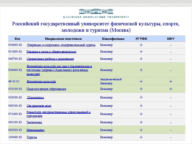The height and width of the screenshot is (144, 192).
Task: Click Бакалавр in the Менеджмент row
Action: [106, 130]
